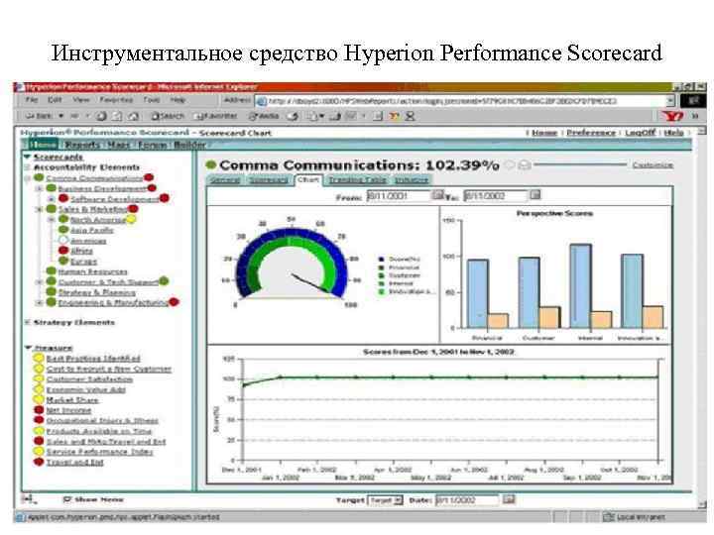Image resolution: width=714 pixels, height=535 pixels.
Task: Click the bottom-left tree layout icon
Action: tap(29, 499)
